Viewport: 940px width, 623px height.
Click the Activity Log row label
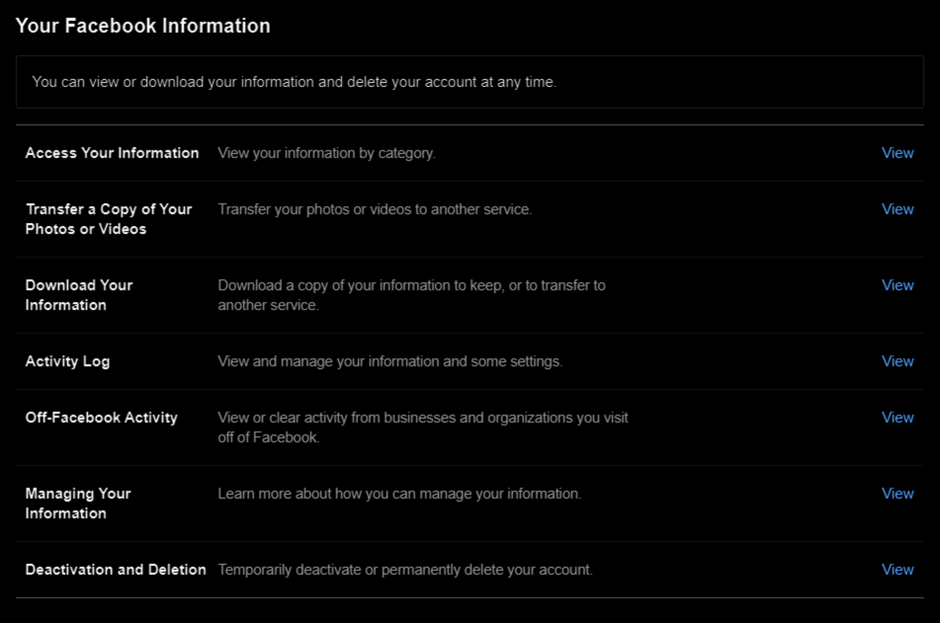pyautogui.click(x=68, y=361)
